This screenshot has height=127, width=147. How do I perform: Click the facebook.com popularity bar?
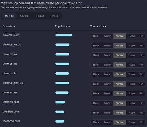pyautogui.click(x=60, y=121)
